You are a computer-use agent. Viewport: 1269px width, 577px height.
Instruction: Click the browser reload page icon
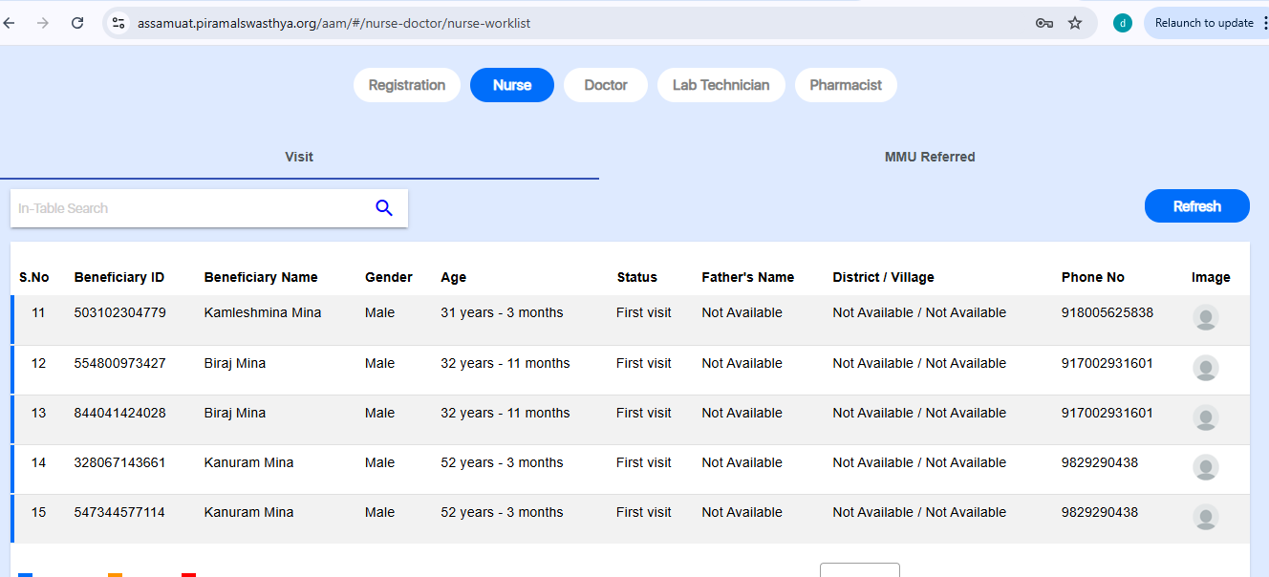click(77, 23)
